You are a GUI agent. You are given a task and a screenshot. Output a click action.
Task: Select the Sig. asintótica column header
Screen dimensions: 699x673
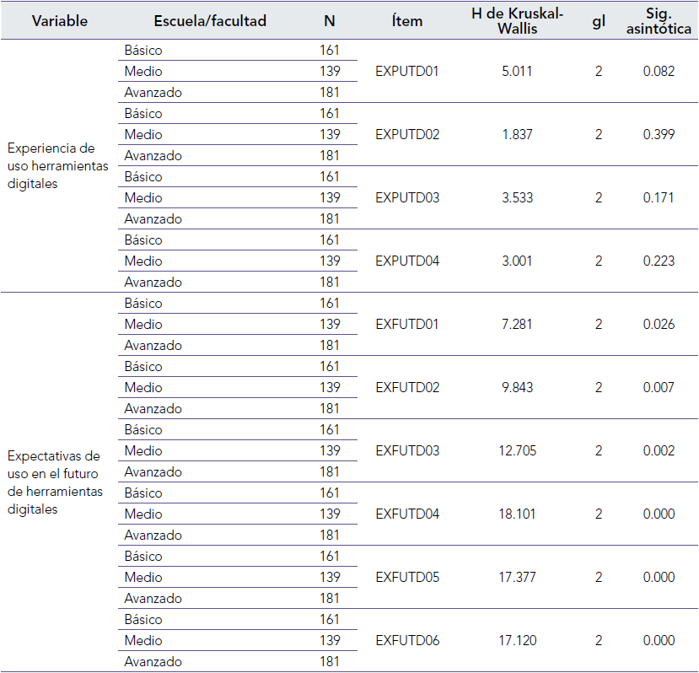(659, 21)
